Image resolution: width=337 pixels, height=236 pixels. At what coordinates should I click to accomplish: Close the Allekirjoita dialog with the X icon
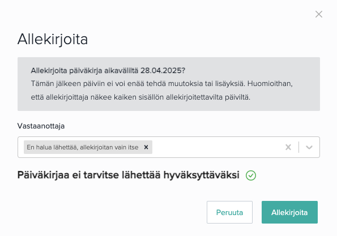[x=319, y=14]
